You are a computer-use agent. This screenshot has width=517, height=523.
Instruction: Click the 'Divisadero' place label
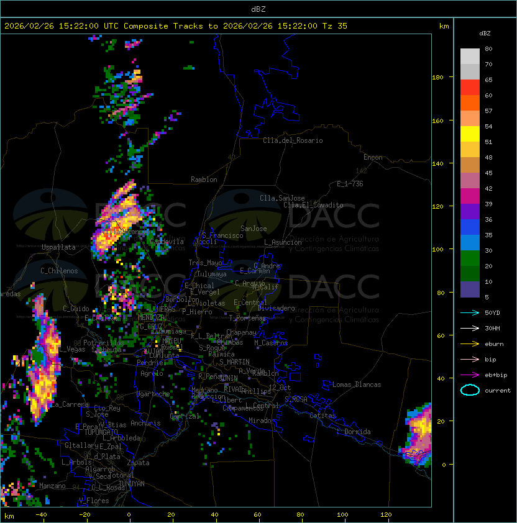click(x=276, y=308)
